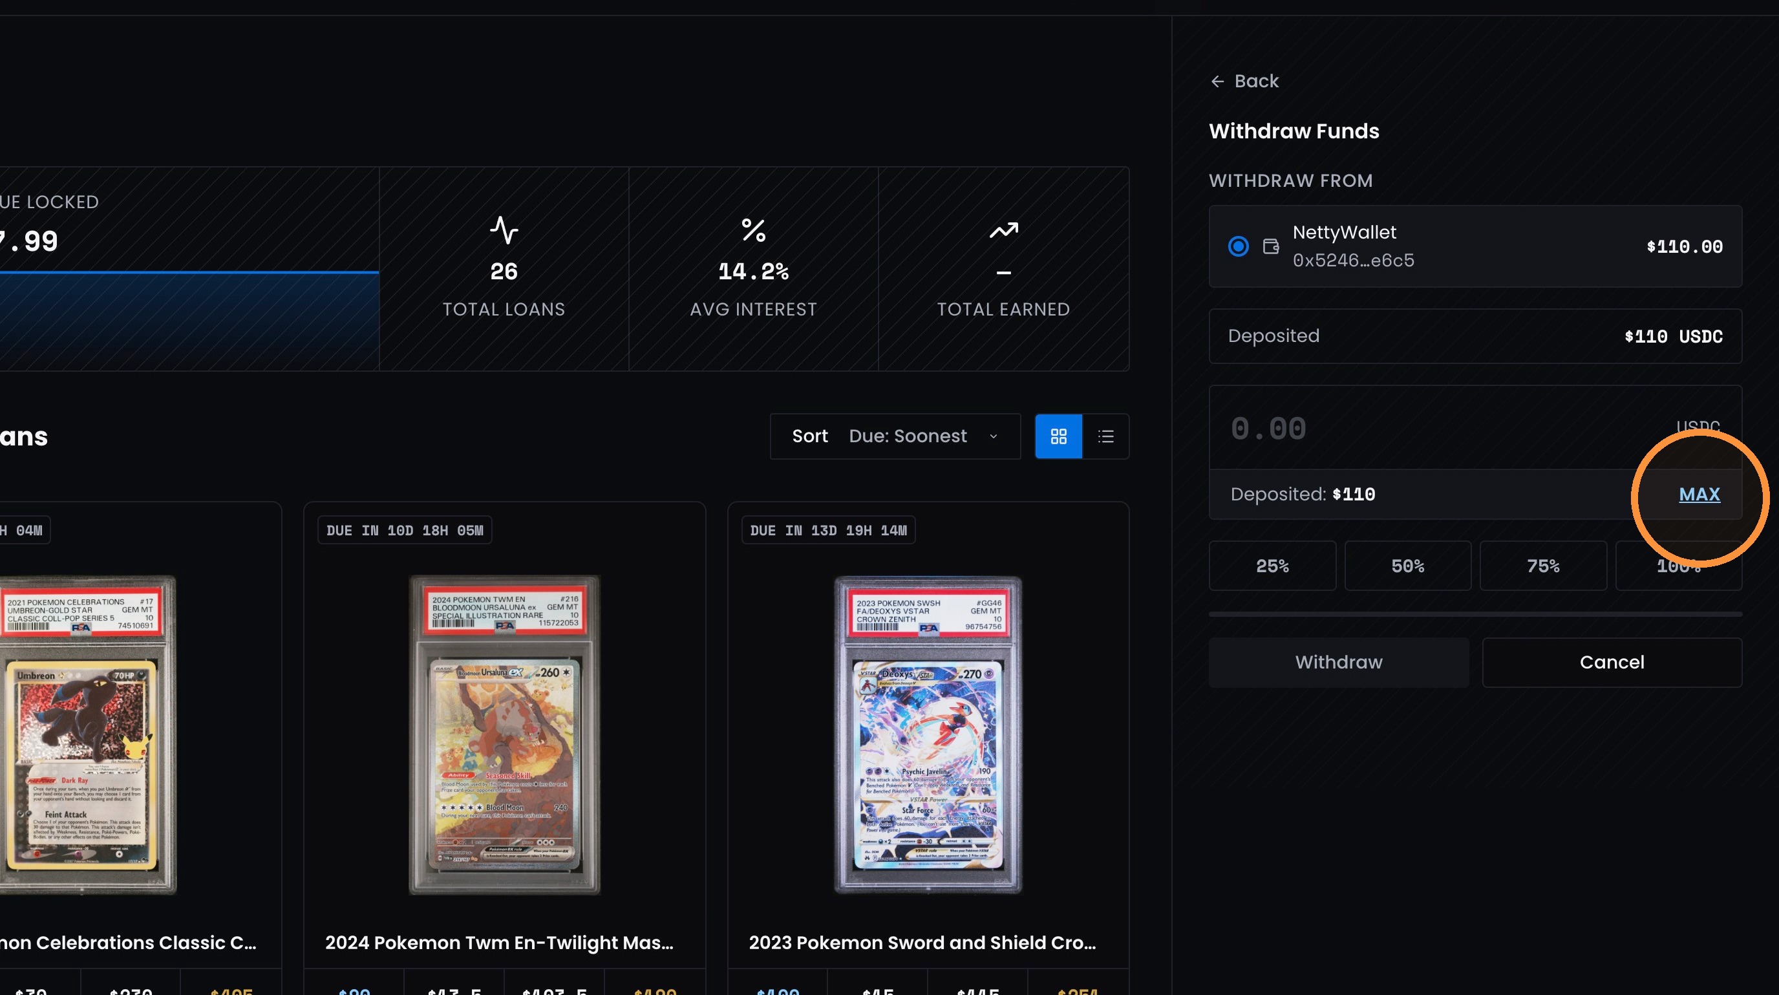Click the "DUE IN 13D 19H 14M" badge
1779x995 pixels.
pyautogui.click(x=829, y=530)
